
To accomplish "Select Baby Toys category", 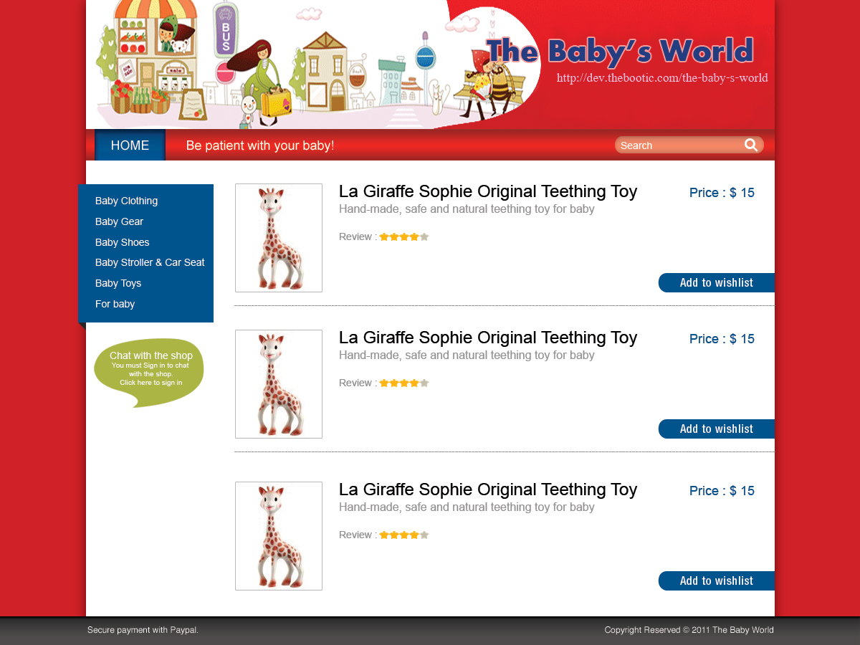I will (118, 283).
